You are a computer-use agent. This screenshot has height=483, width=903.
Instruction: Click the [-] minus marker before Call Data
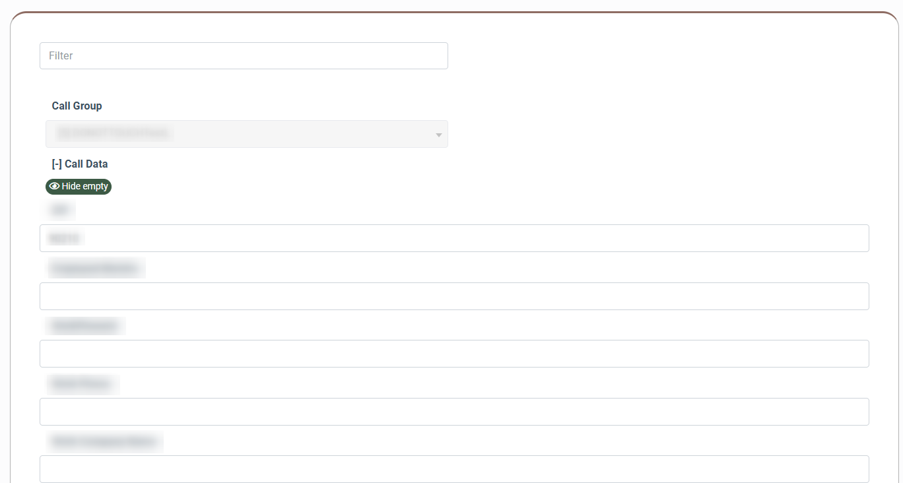(57, 164)
